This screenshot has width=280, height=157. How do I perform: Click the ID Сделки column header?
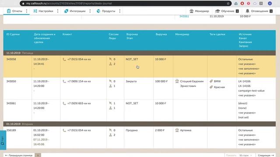pos(13,34)
